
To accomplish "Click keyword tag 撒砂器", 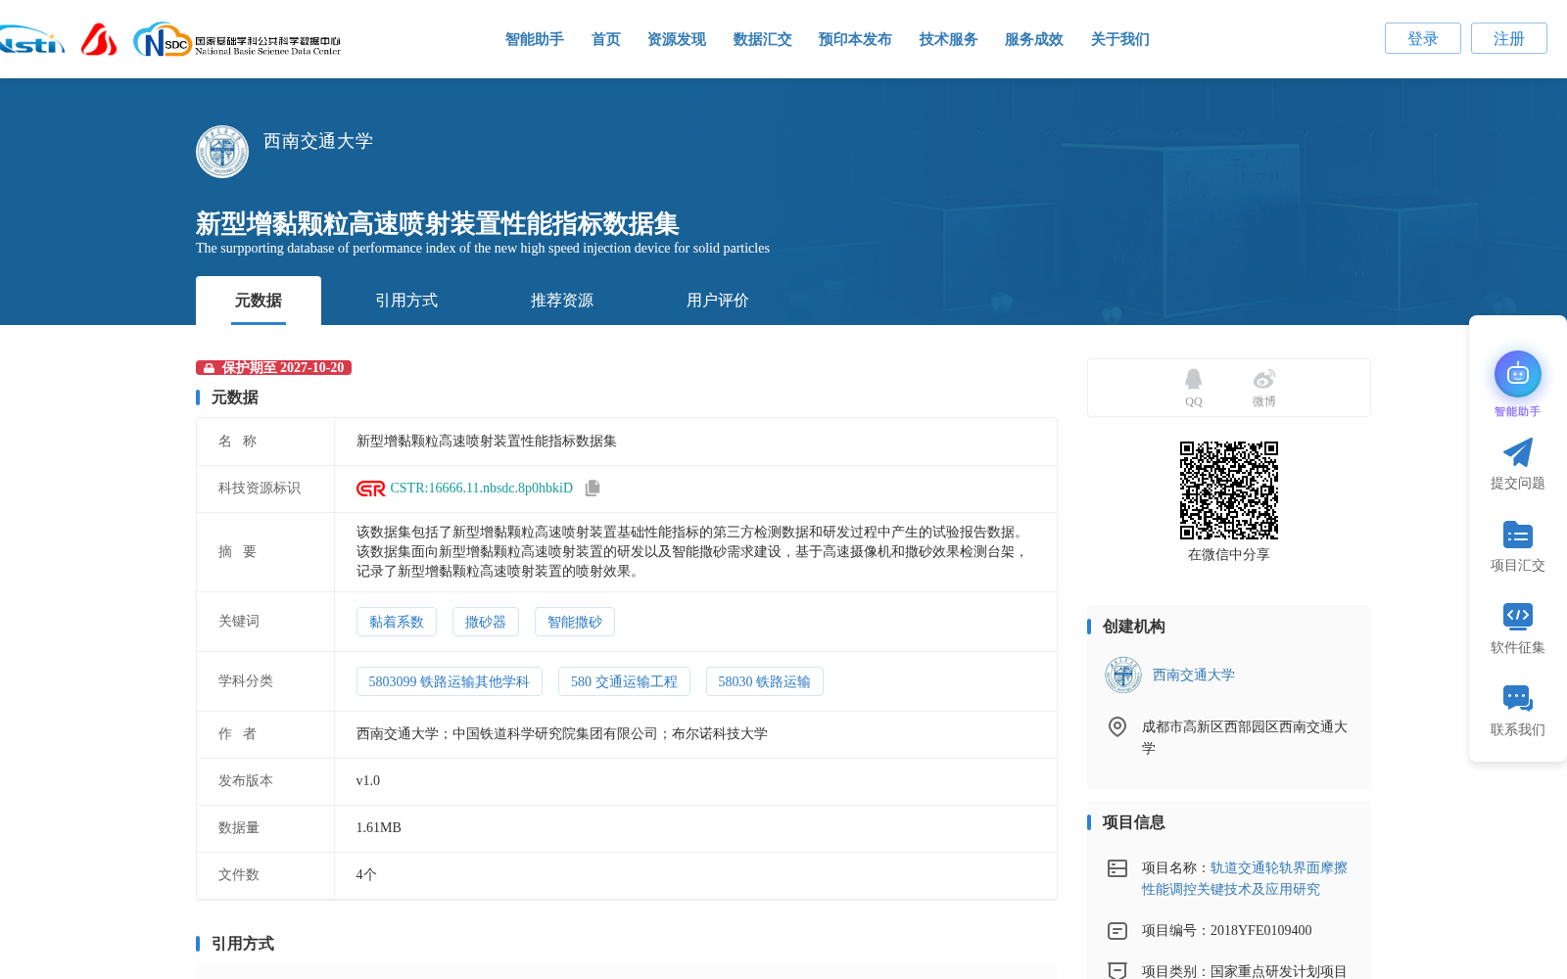I will [486, 622].
